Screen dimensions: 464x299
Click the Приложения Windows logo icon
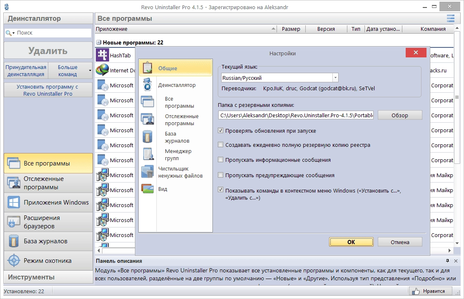pyautogui.click(x=14, y=203)
